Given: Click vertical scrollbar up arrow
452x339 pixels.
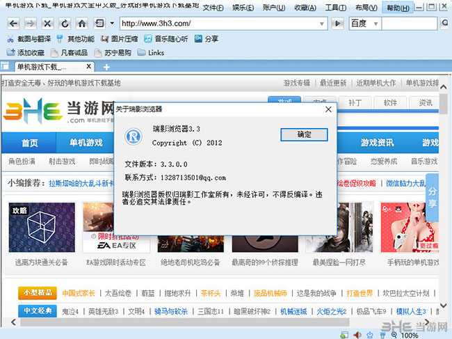Looking at the screenshot, I should click(x=444, y=87).
